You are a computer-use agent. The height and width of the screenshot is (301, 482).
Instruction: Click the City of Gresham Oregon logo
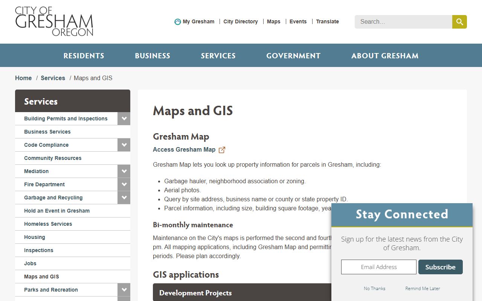tap(54, 21)
